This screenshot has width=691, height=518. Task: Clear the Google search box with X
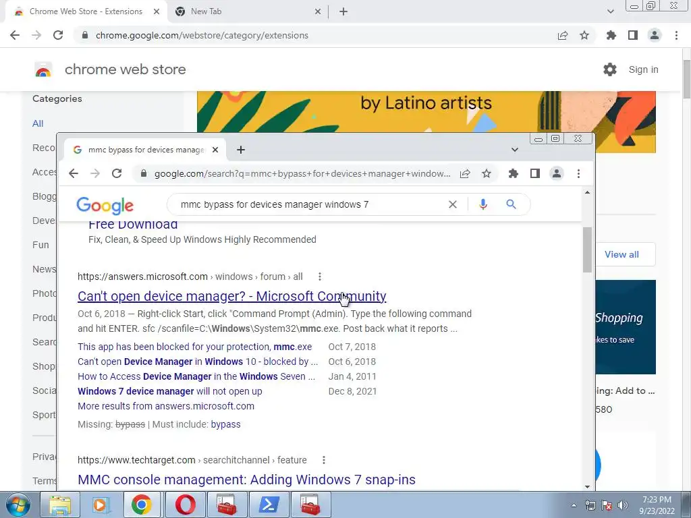(453, 204)
